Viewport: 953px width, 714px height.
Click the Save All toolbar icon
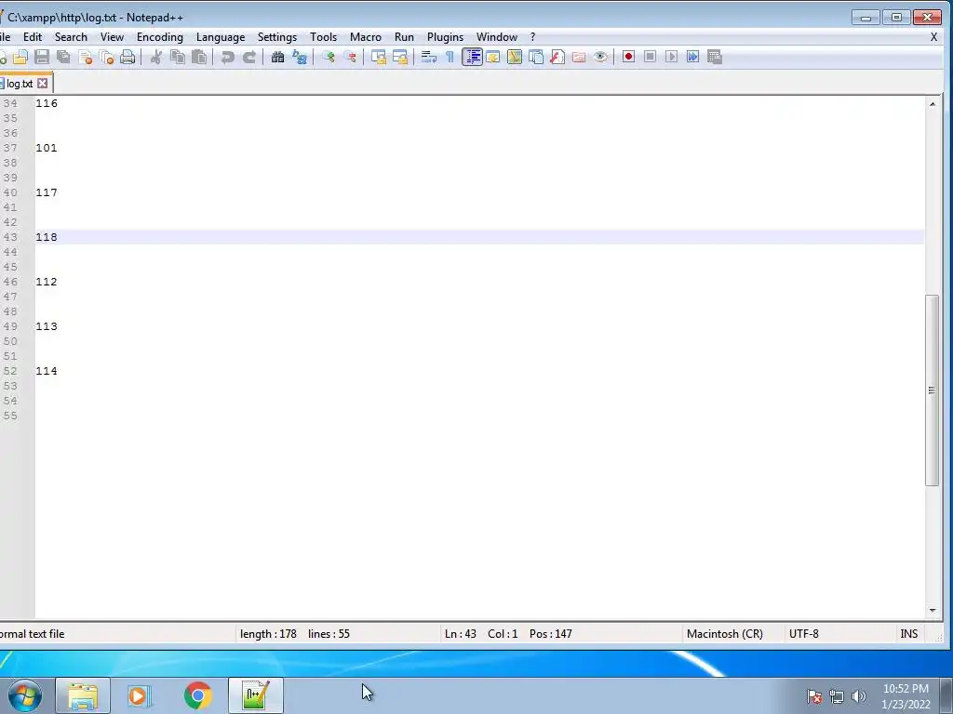coord(63,57)
